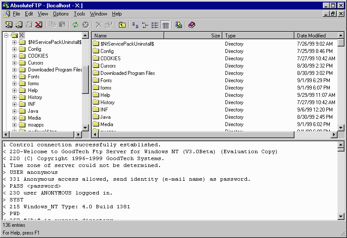This screenshot has width=347, height=238.
Task: Click the '136 entries' status bar text
Action: [14, 225]
